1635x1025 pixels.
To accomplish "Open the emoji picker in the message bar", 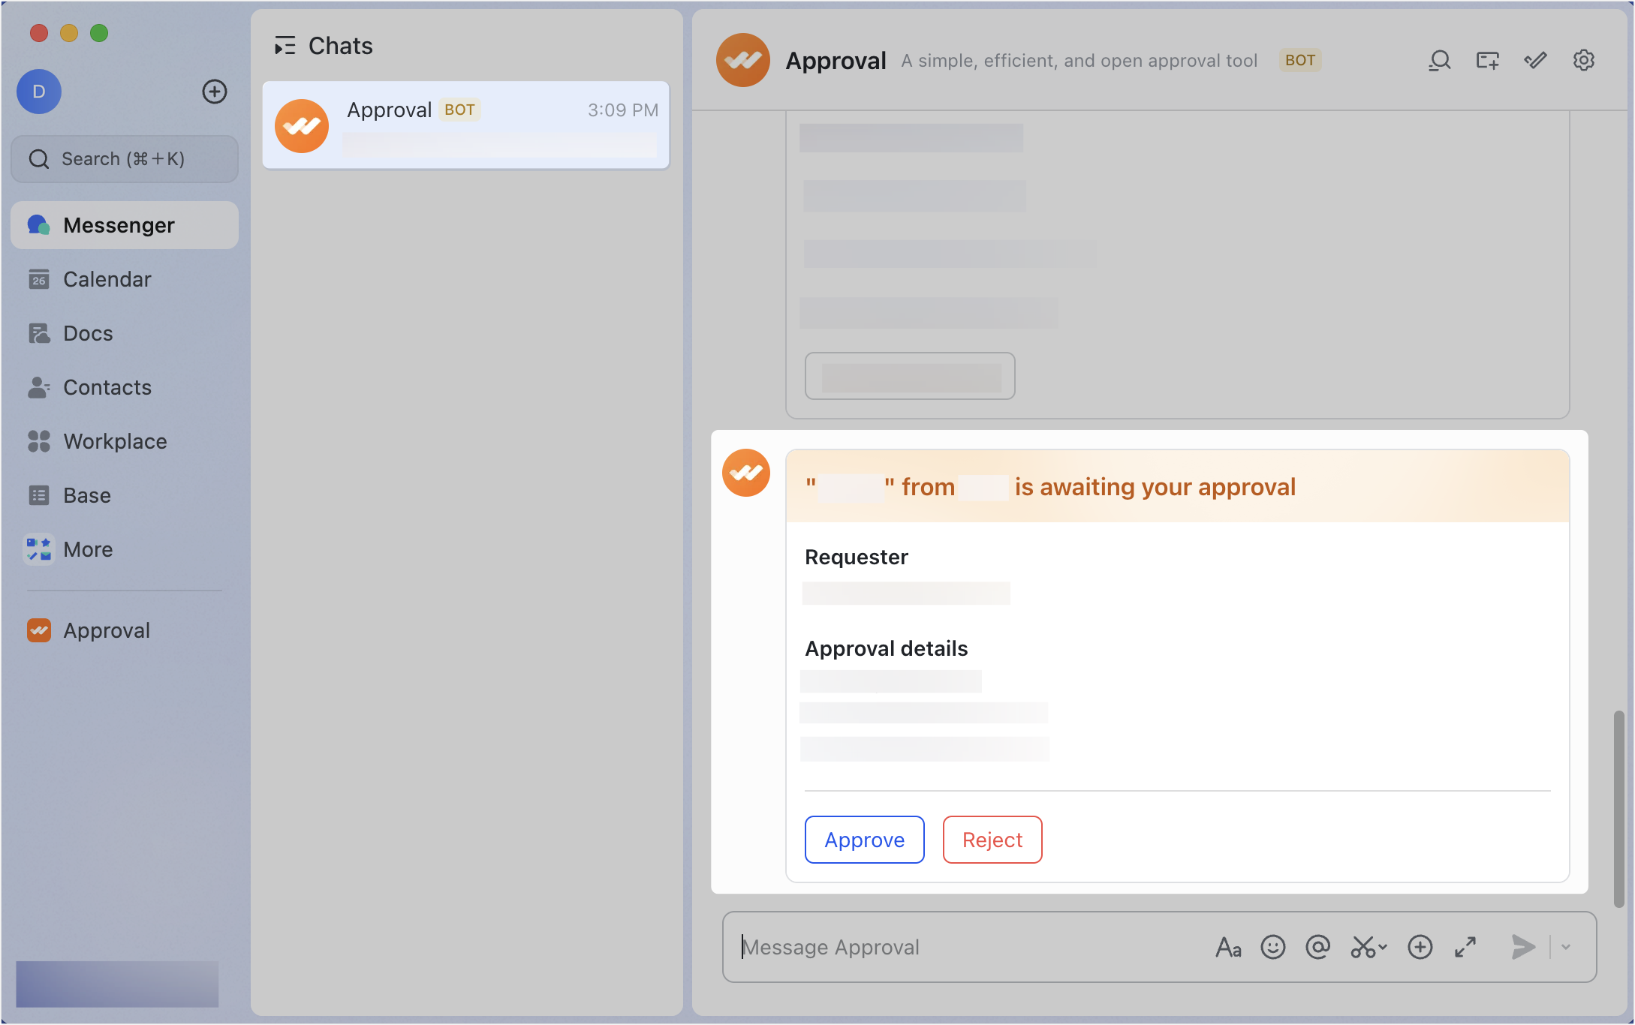I will pyautogui.click(x=1273, y=947).
